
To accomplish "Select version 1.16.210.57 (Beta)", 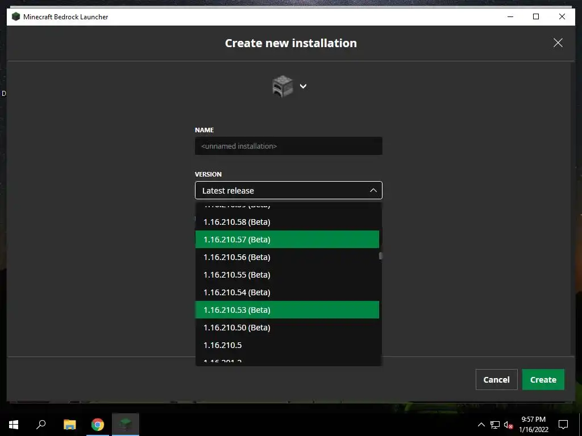I will 287,240.
